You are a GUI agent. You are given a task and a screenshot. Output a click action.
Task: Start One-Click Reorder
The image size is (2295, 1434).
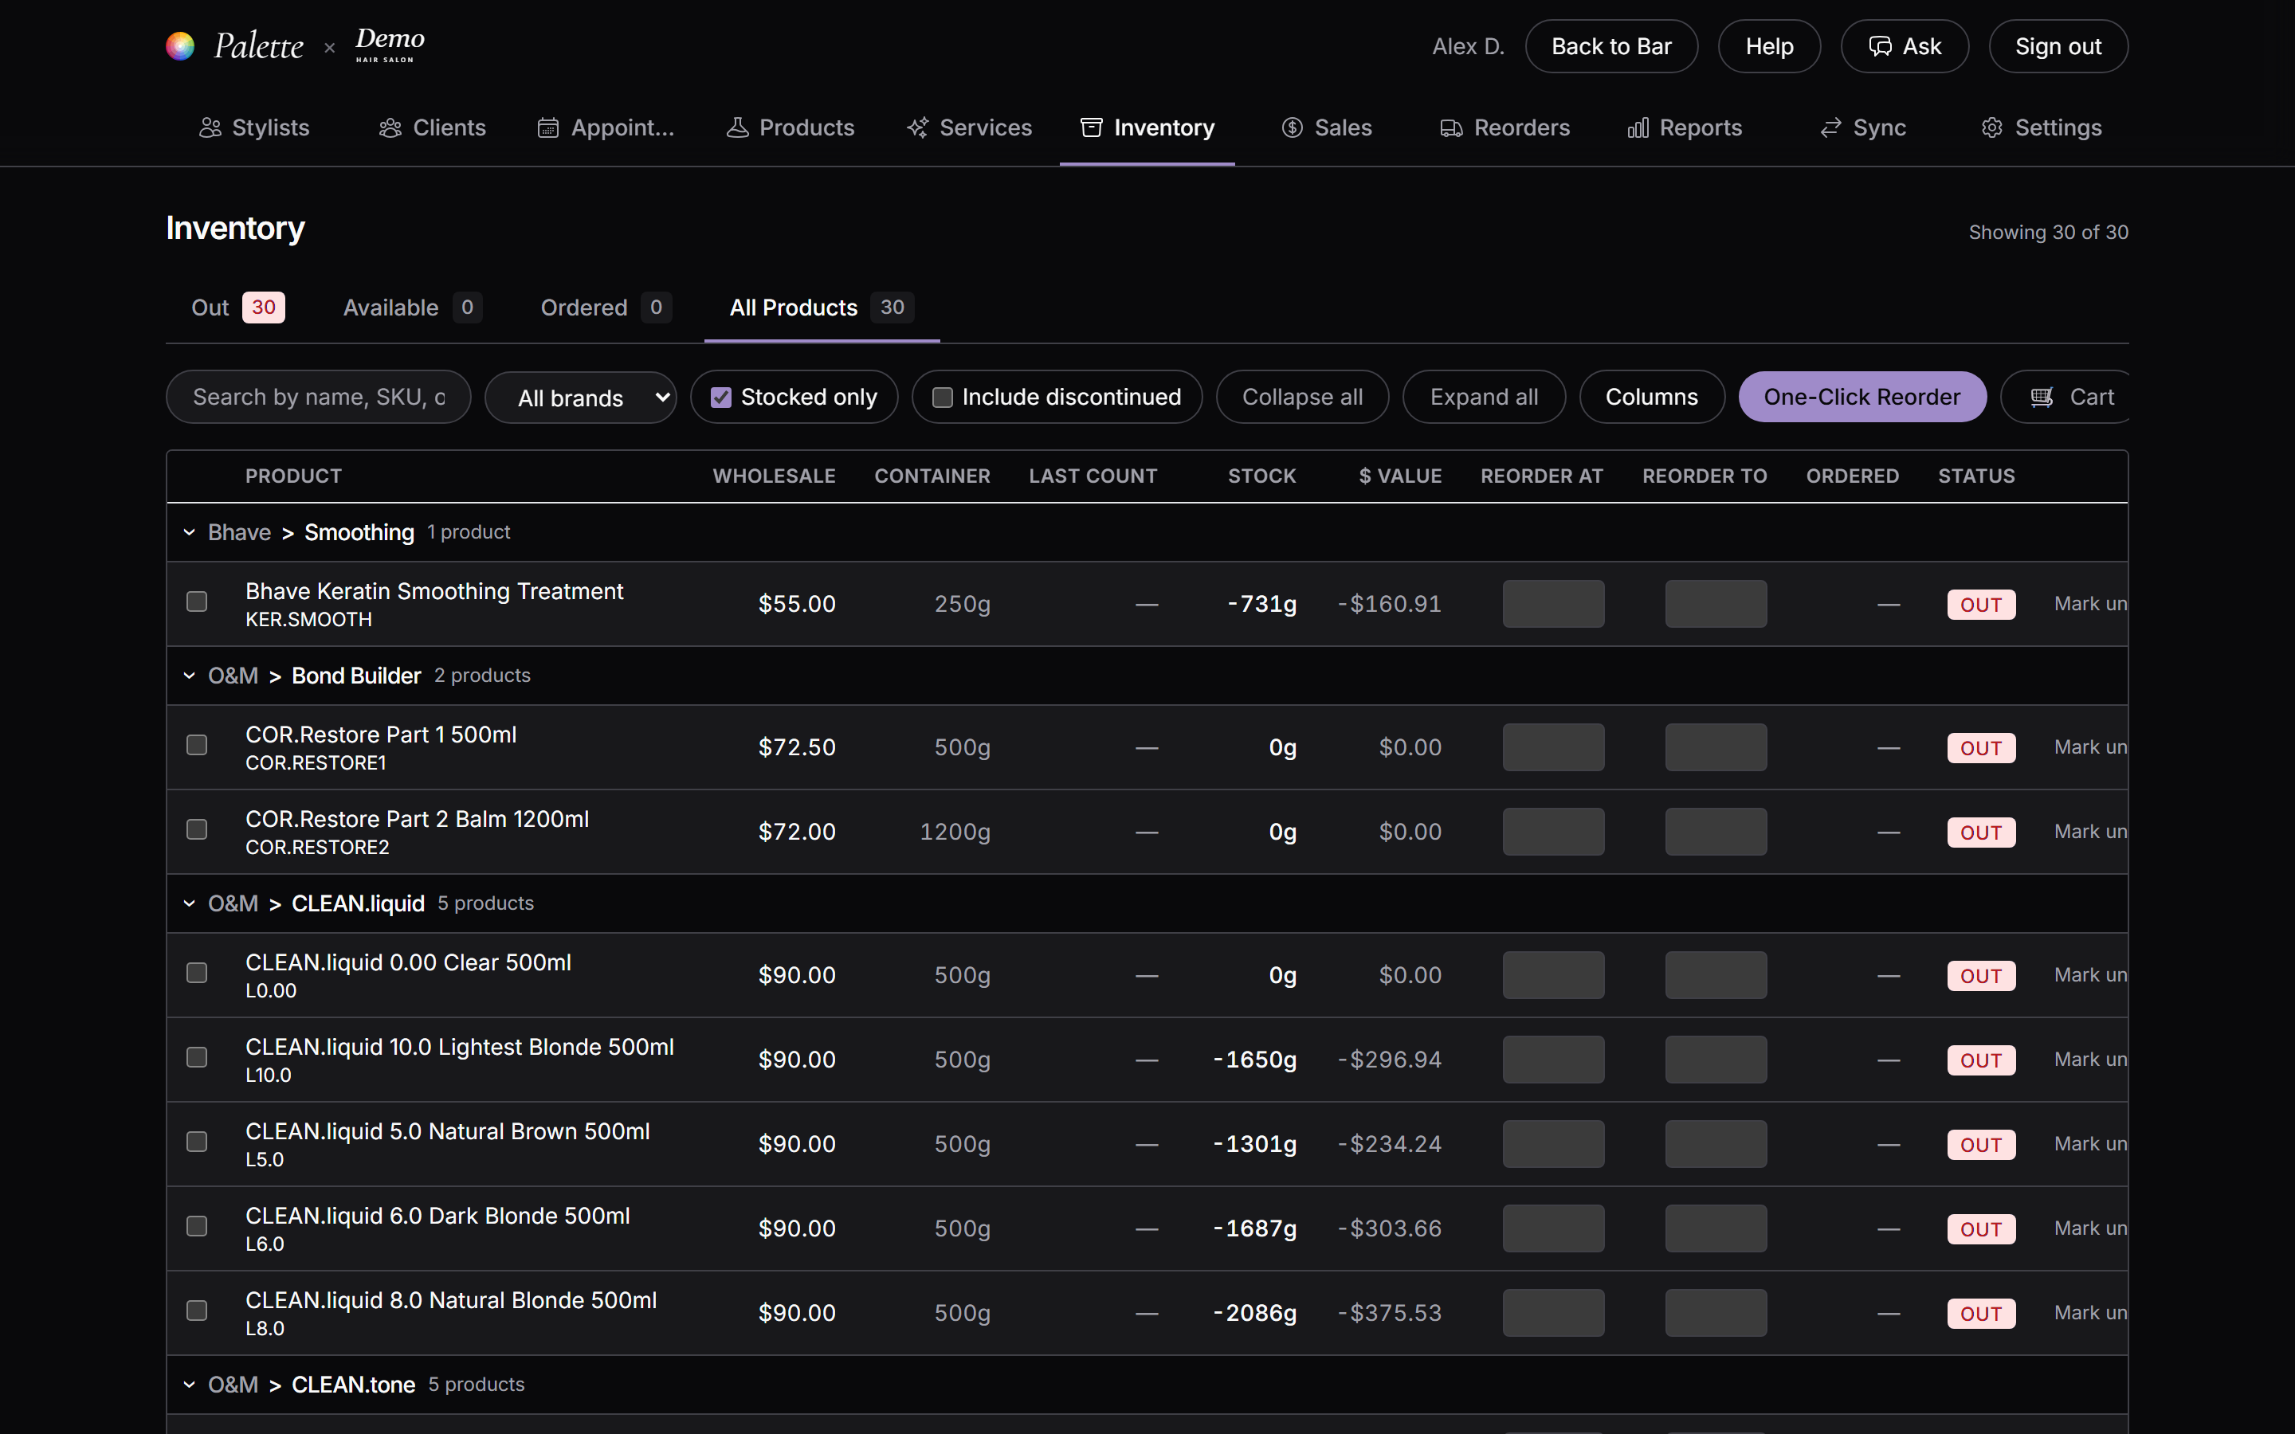[x=1861, y=398]
